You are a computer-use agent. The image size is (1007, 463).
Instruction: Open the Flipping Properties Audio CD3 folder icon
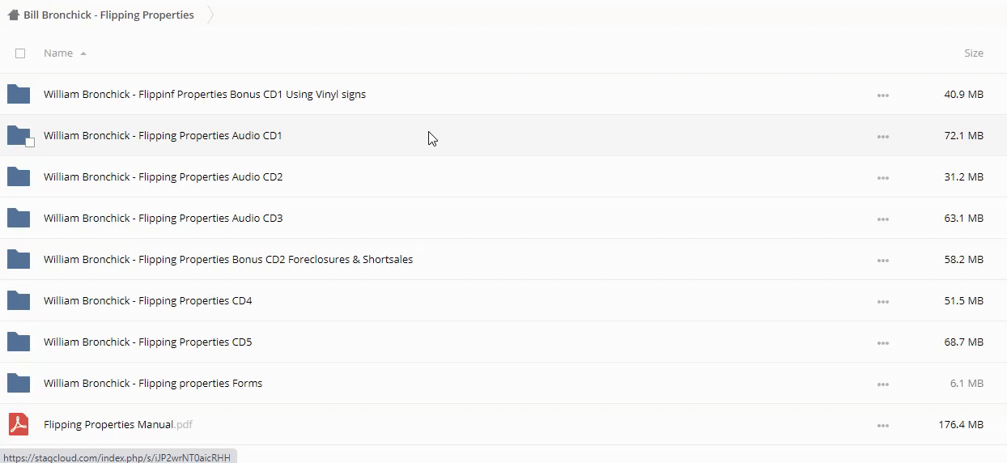tap(19, 219)
